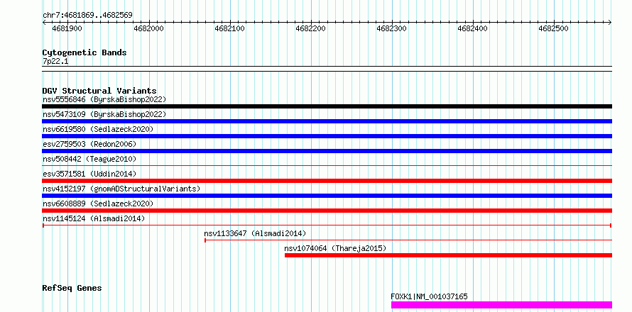
Task: Click the 4682100 ruler coordinate
Action: click(229, 28)
